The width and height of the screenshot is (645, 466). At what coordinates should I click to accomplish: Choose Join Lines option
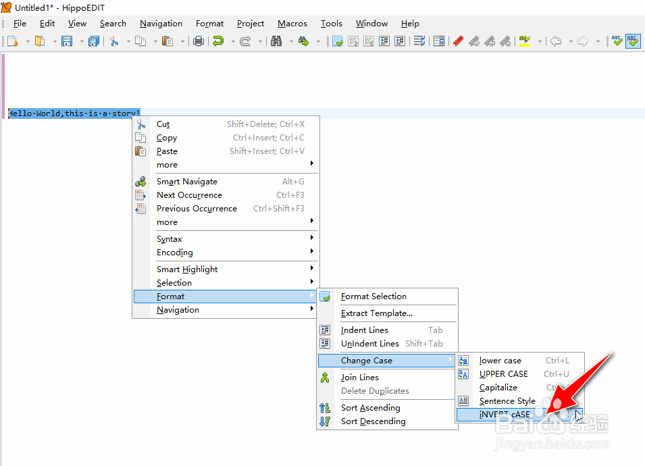pyautogui.click(x=387, y=377)
